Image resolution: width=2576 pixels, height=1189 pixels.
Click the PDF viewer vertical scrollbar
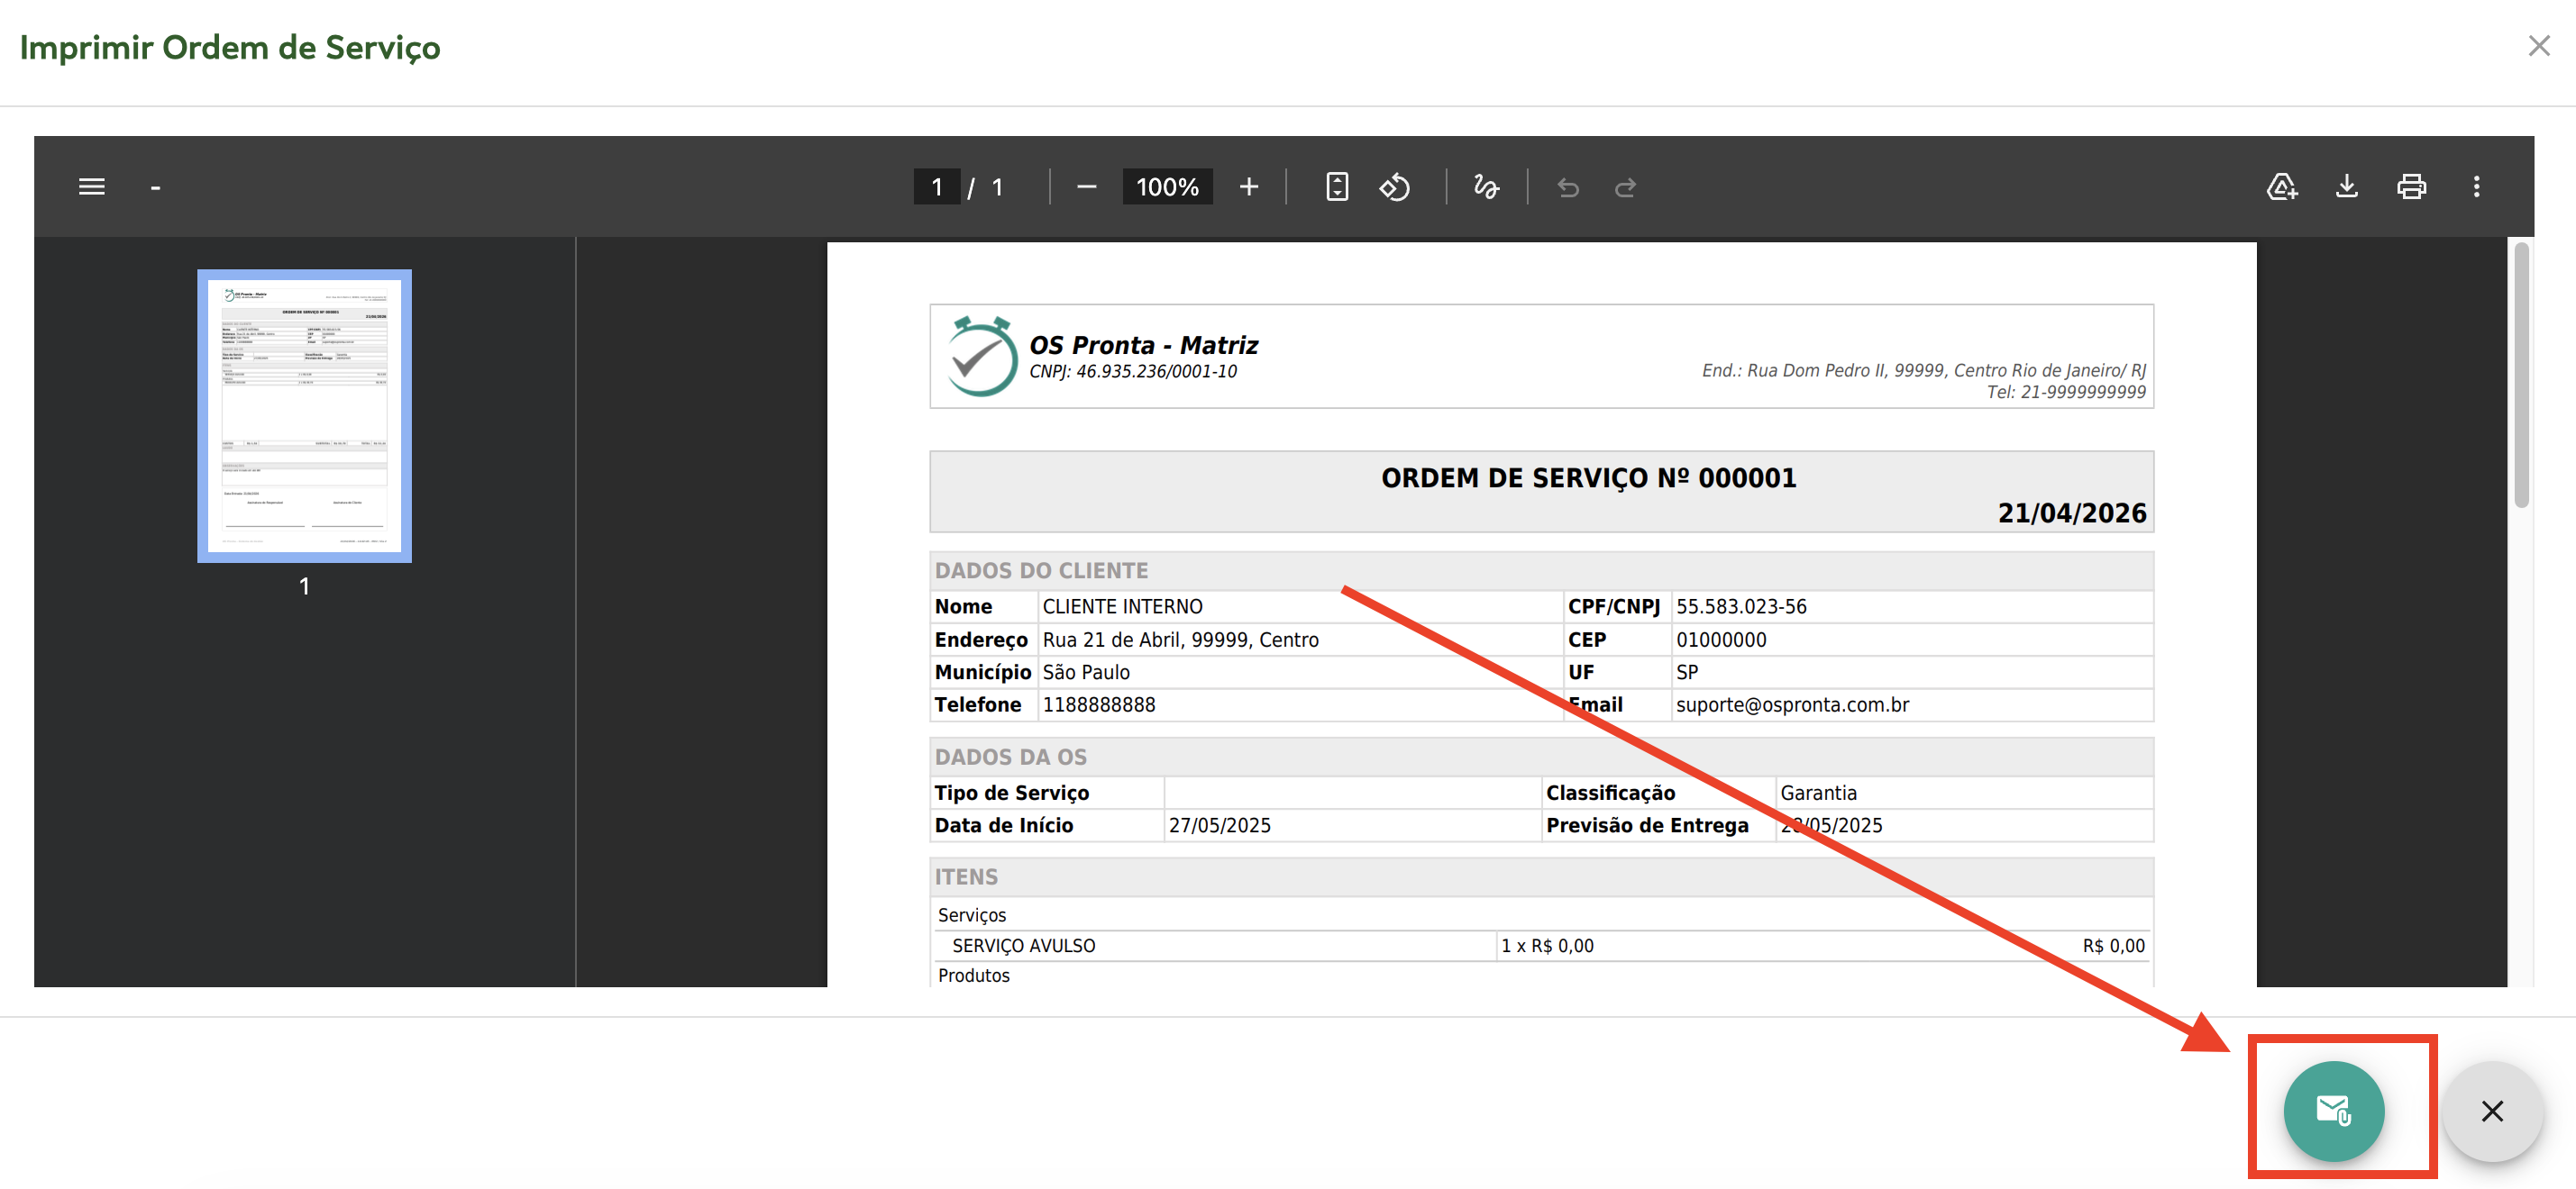(2521, 375)
